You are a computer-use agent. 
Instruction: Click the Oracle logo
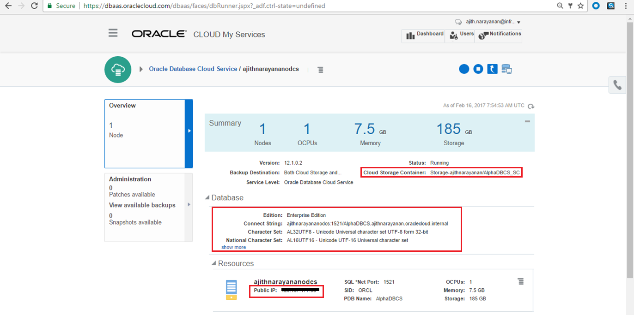point(159,34)
